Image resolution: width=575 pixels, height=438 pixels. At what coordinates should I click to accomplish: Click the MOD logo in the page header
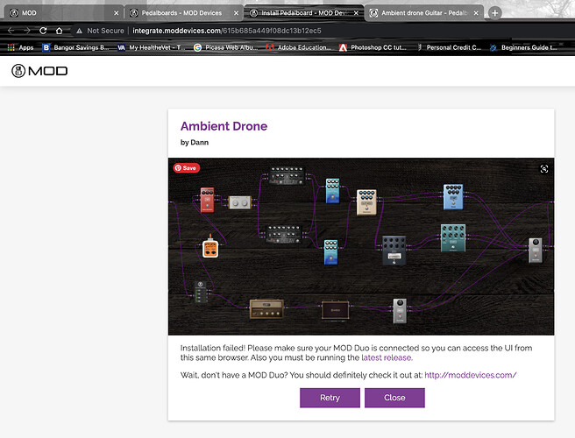(x=39, y=71)
